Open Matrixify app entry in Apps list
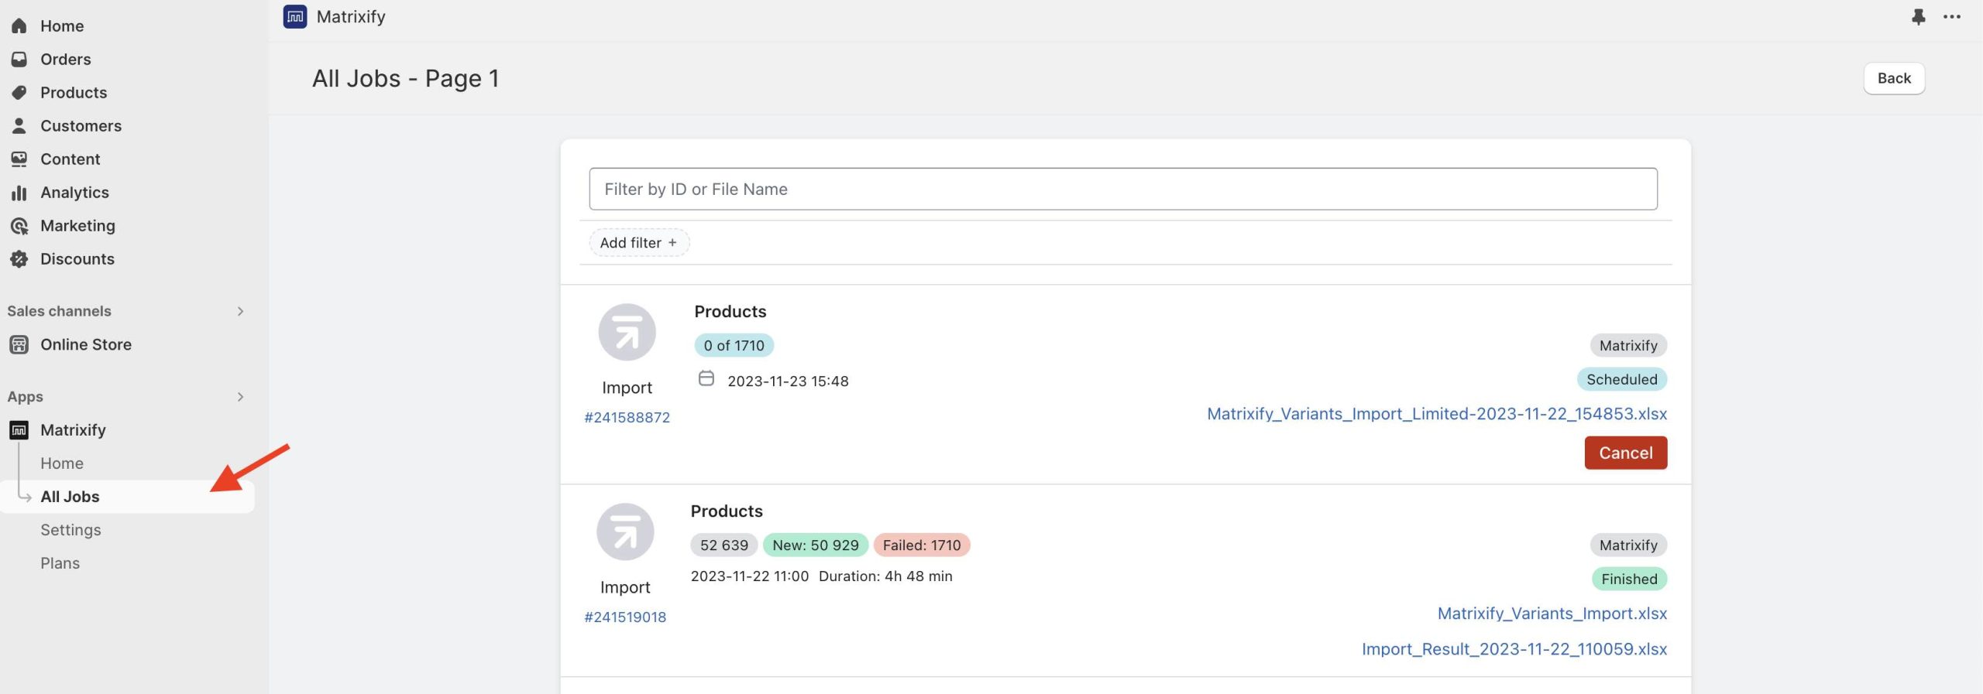 pos(73,429)
